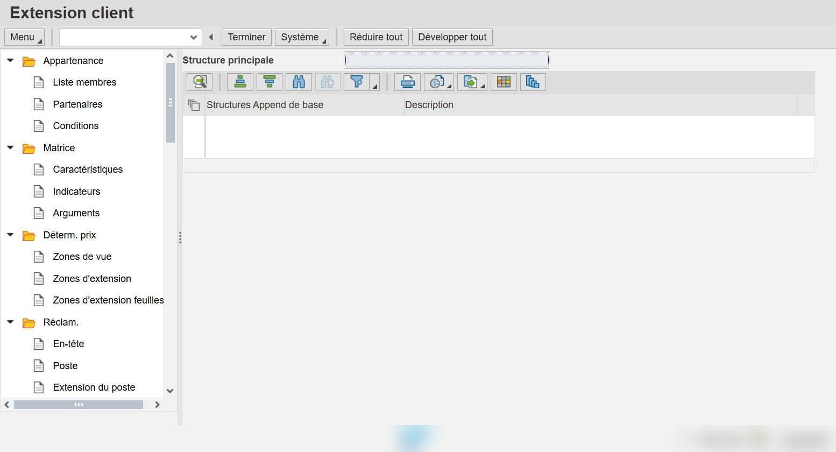The width and height of the screenshot is (836, 452).
Task: Select Extension du poste tree item
Action: coord(94,387)
